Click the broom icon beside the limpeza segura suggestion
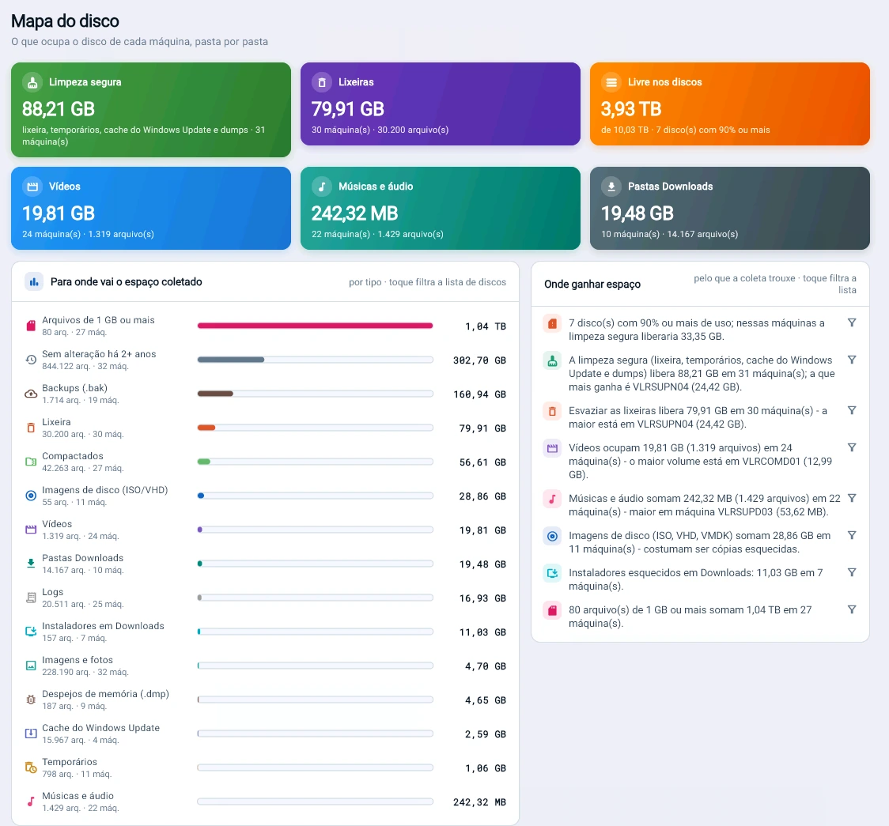Image resolution: width=889 pixels, height=826 pixels. [x=552, y=361]
